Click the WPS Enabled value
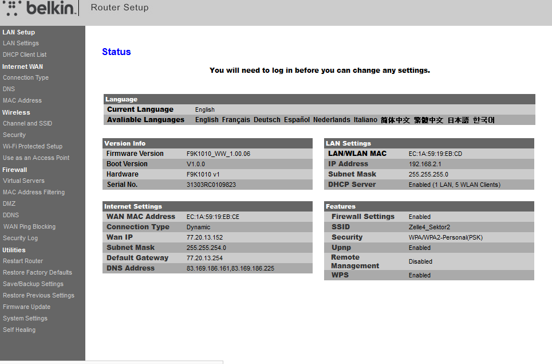 click(420, 276)
